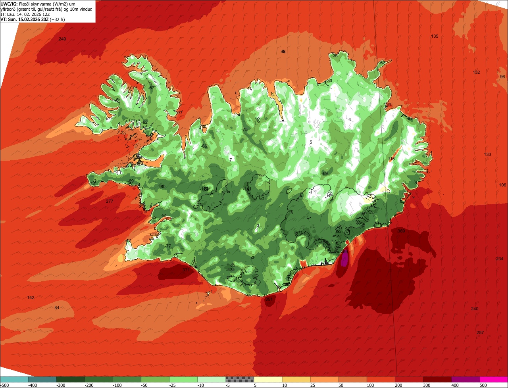Viewport: 508px width, 388px height.
Task: Click the map value 96
Action: 502,77
